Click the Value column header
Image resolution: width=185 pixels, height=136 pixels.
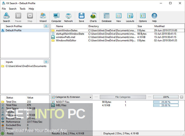coord(38,98)
